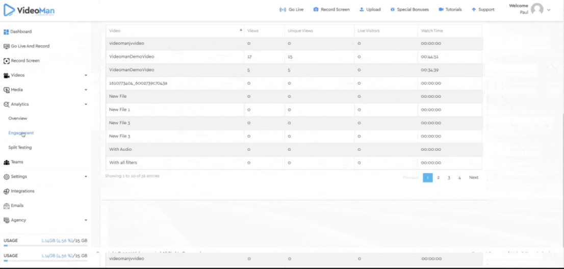Select the VideomanDemoVideo row with 17 views

click(294, 57)
